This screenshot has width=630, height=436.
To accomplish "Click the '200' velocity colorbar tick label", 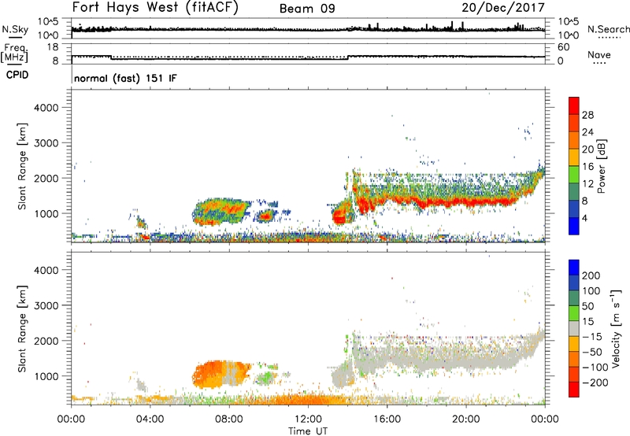I will [x=591, y=275].
